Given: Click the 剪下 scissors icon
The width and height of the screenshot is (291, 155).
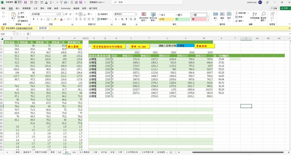Looking at the screenshot, I should pyautogui.click(x=19, y=13).
